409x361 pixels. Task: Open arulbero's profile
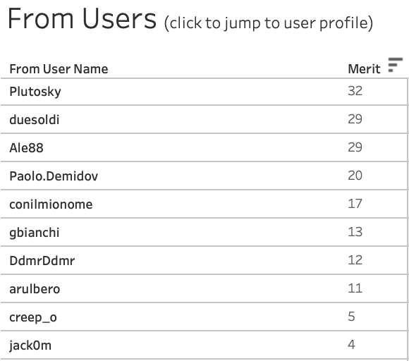pyautogui.click(x=35, y=289)
